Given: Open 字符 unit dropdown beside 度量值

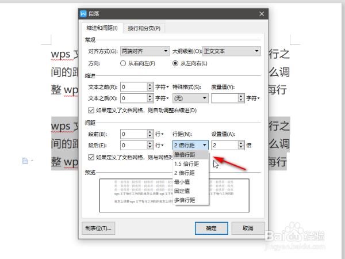Looking at the screenshot, I should (253, 98).
